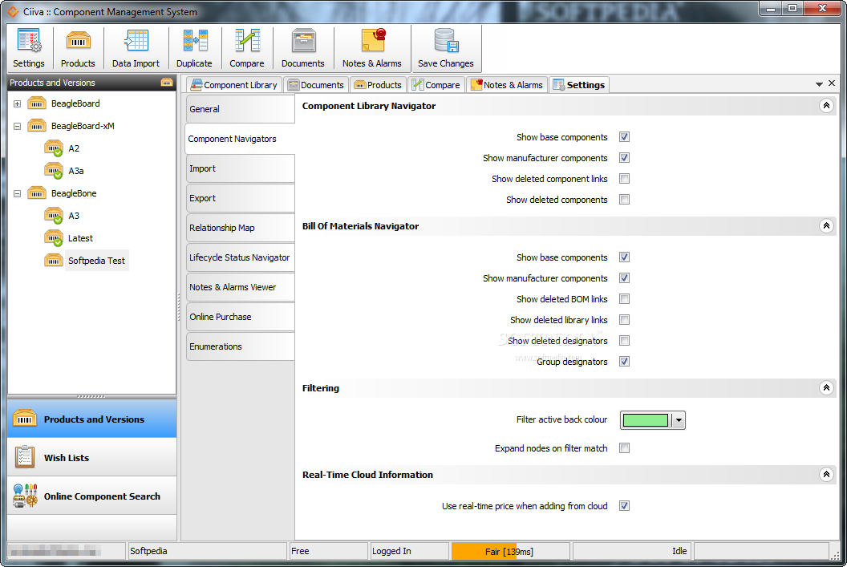Toggle Show manufacturer components in Bill Of Materials Navigator
The width and height of the screenshot is (847, 567).
click(x=625, y=278)
